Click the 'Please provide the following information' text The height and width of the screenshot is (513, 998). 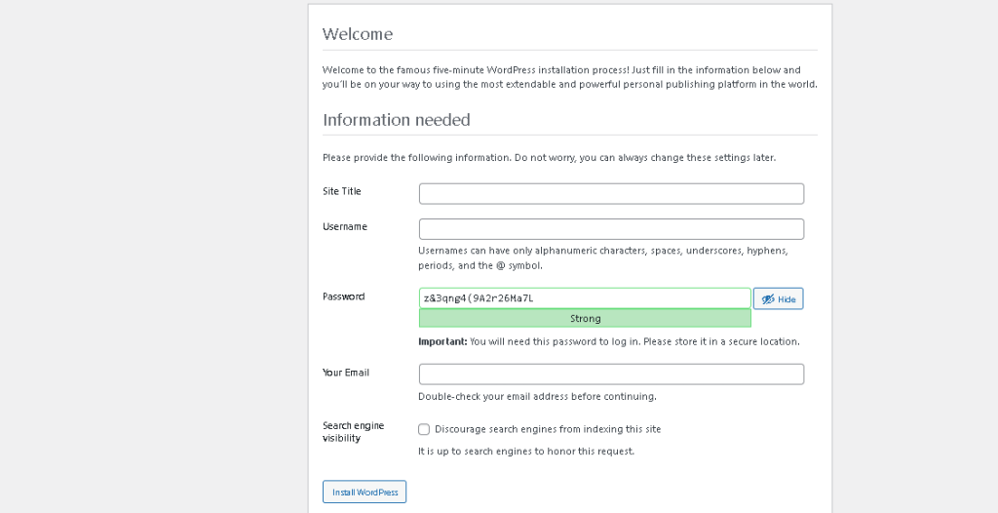(x=549, y=157)
